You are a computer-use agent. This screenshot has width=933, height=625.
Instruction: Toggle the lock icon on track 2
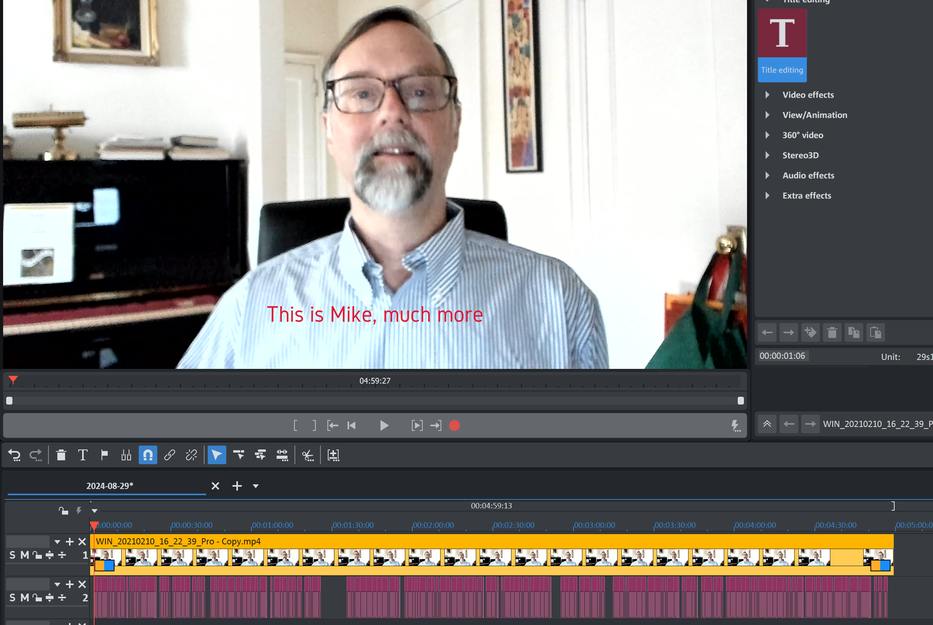pyautogui.click(x=37, y=597)
